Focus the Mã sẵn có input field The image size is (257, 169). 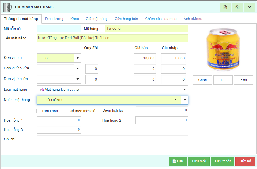pos(59,29)
